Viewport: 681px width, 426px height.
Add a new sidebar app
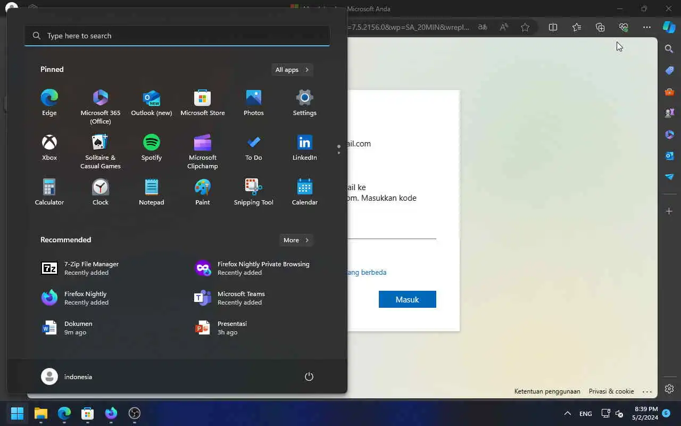pyautogui.click(x=669, y=211)
